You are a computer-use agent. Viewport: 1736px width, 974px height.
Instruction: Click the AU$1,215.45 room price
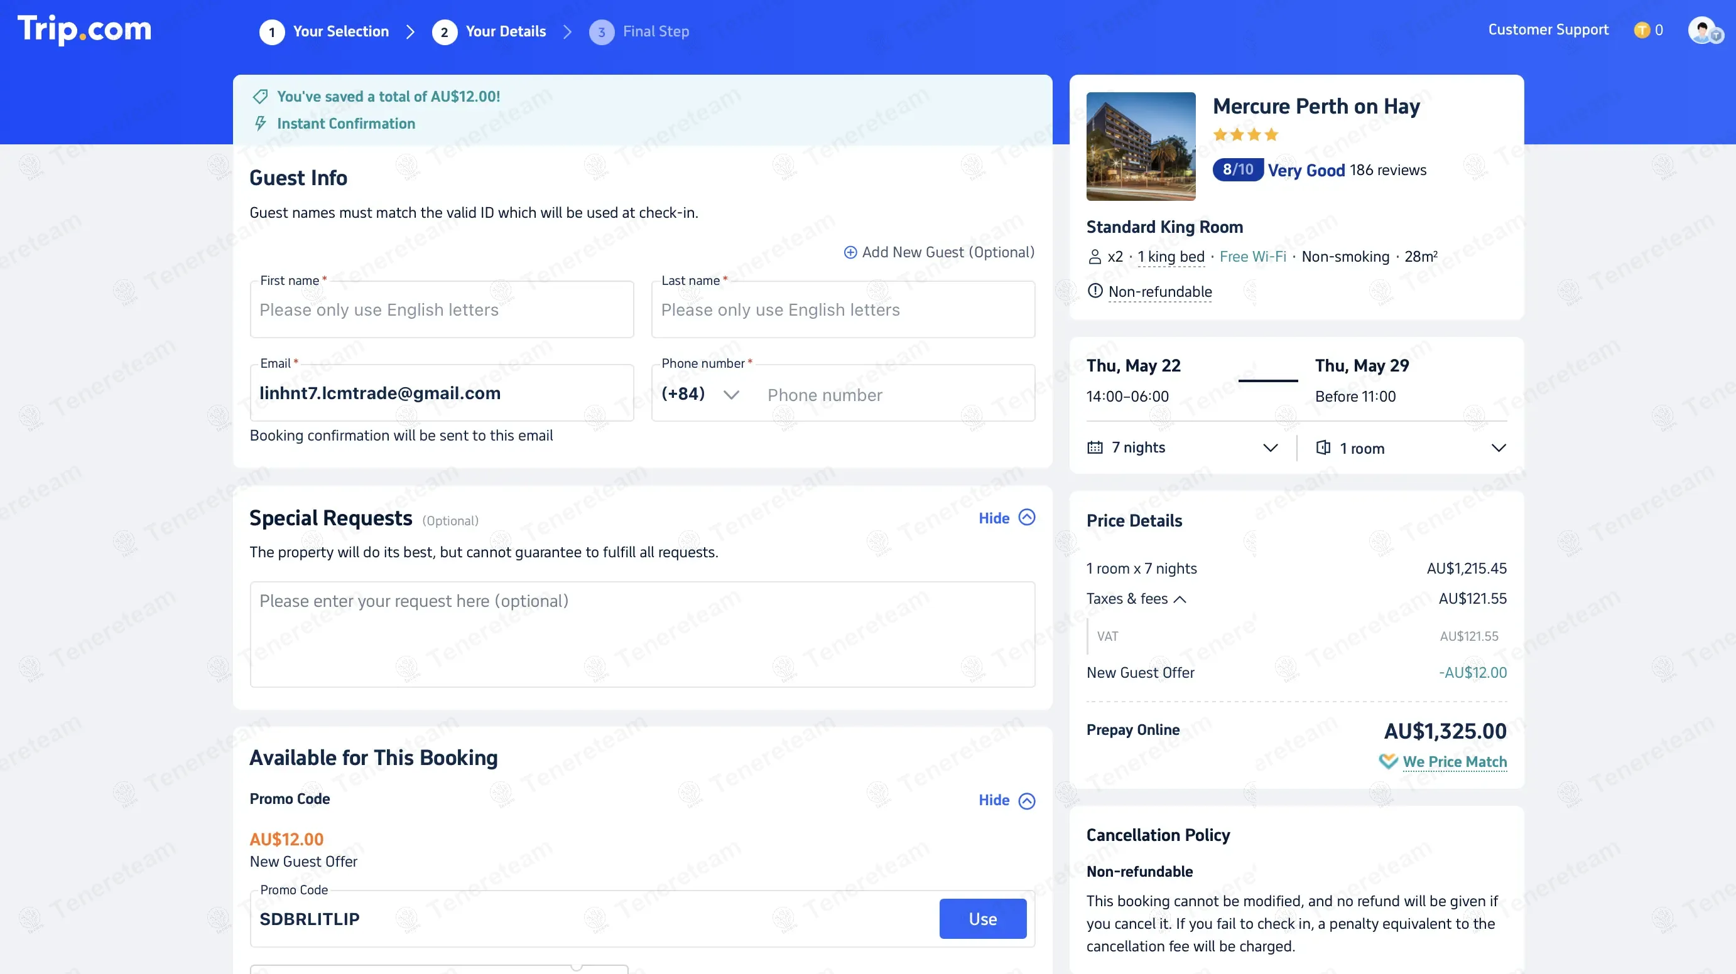pyautogui.click(x=1467, y=568)
